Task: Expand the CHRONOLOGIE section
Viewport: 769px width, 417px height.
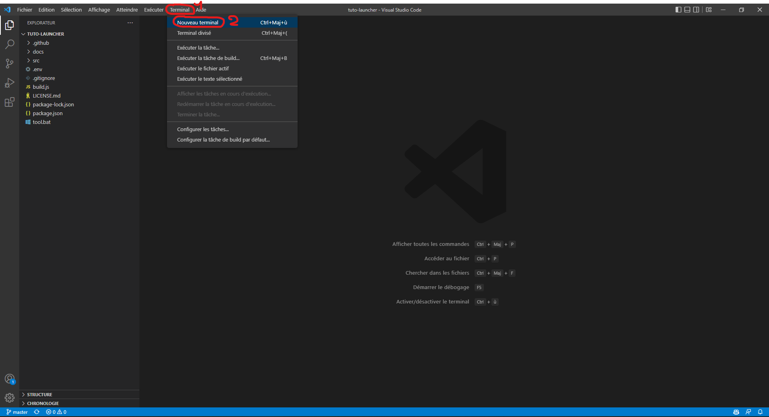Action: (79, 403)
